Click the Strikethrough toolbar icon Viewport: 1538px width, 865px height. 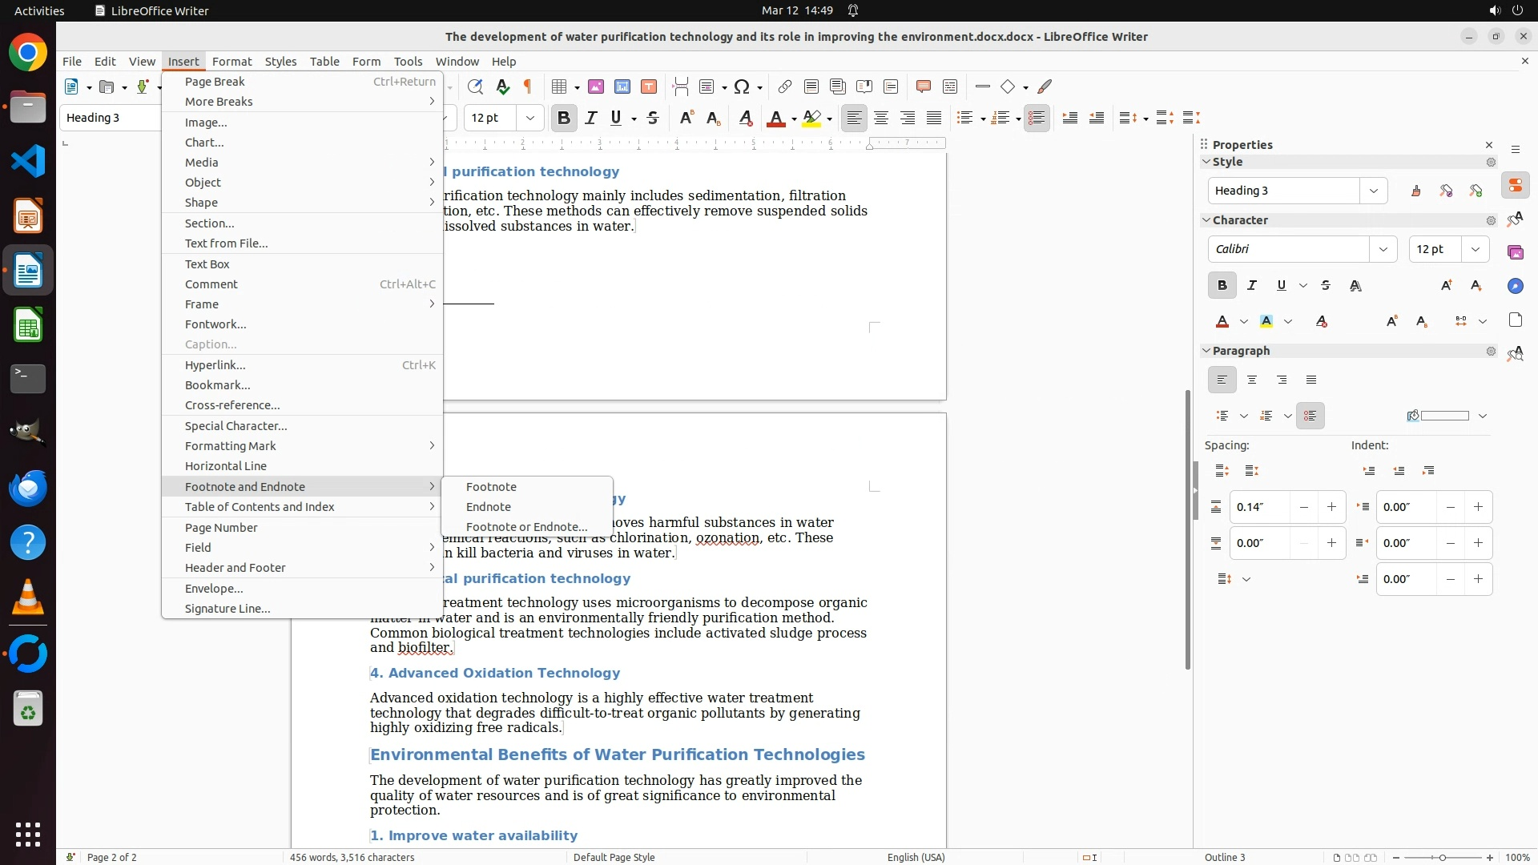coord(653,119)
